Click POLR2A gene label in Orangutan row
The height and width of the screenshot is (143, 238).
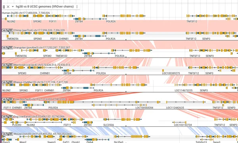120,56
